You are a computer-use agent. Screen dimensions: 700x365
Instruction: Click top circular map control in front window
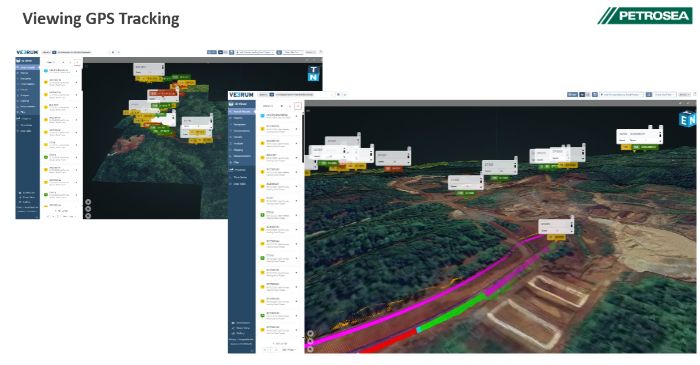[x=310, y=333]
